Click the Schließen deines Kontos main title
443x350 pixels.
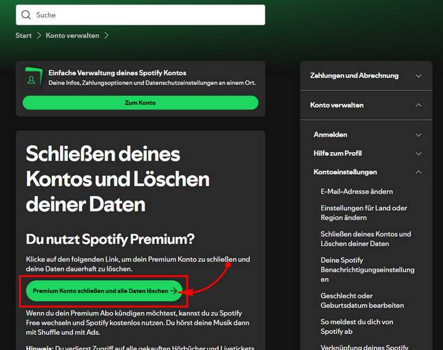(118, 179)
